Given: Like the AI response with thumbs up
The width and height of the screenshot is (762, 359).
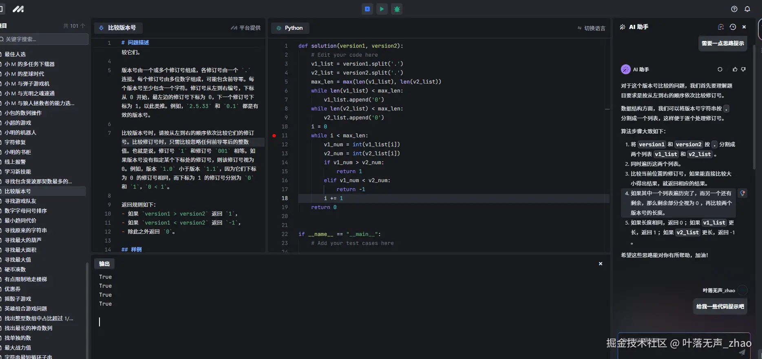Looking at the screenshot, I should (x=735, y=69).
